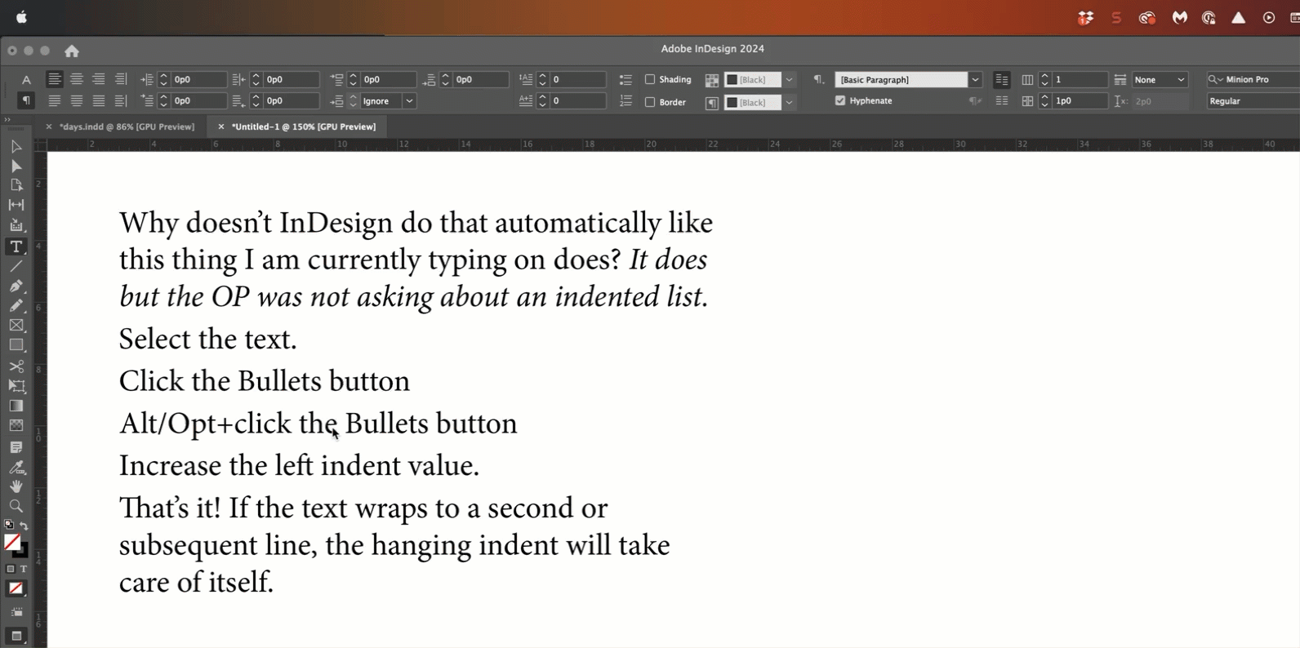Open the Span Columns None dropdown

[x=1160, y=80]
